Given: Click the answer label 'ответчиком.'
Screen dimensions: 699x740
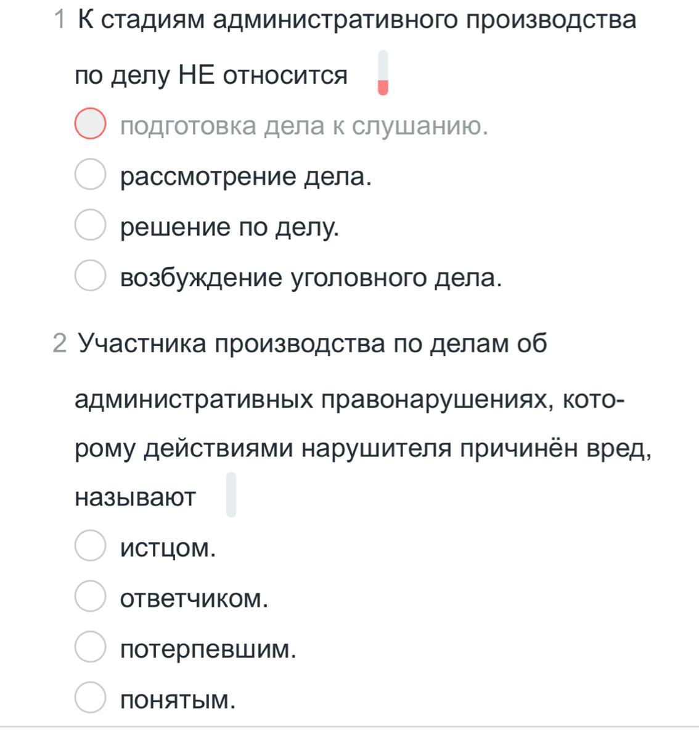Looking at the screenshot, I should click(194, 599).
